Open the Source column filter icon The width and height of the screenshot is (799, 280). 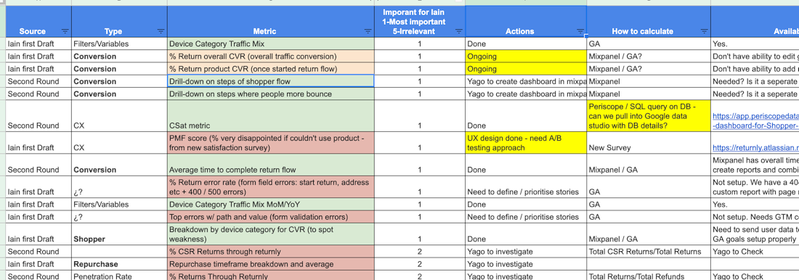pyautogui.click(x=65, y=32)
